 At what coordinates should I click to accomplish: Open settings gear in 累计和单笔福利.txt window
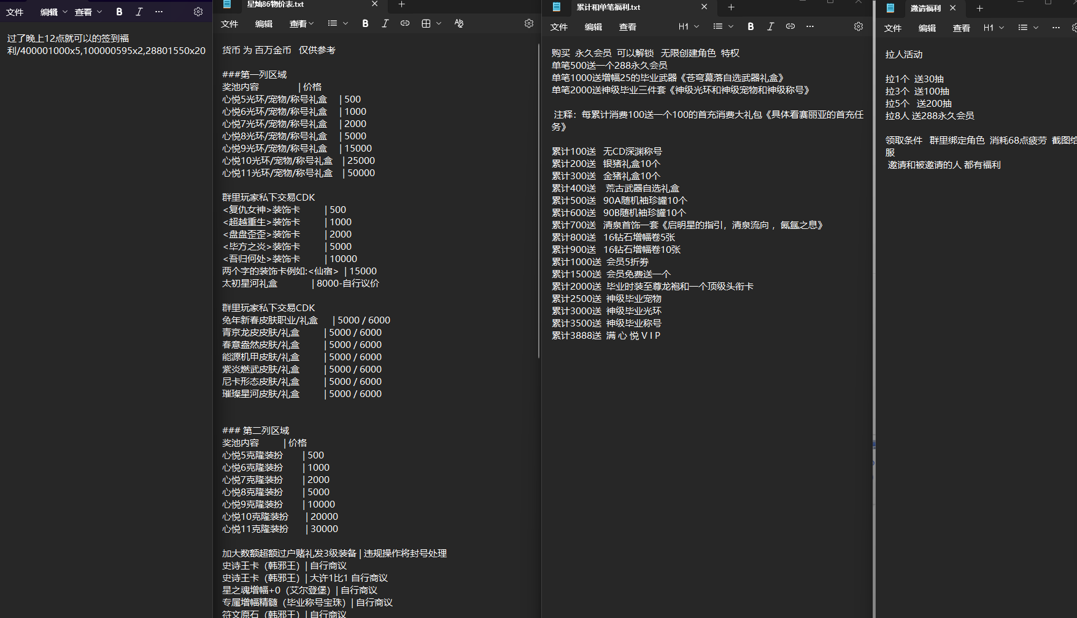858,26
